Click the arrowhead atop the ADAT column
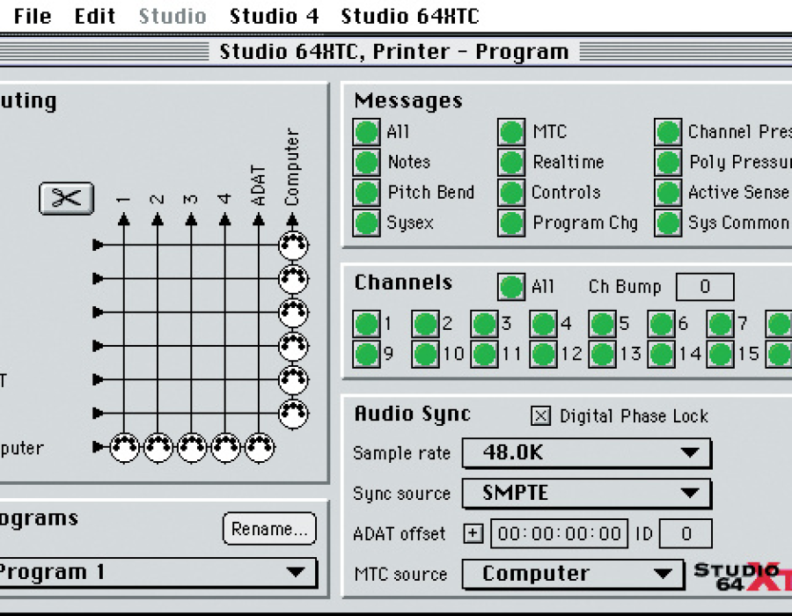The width and height of the screenshot is (792, 616). (259, 219)
